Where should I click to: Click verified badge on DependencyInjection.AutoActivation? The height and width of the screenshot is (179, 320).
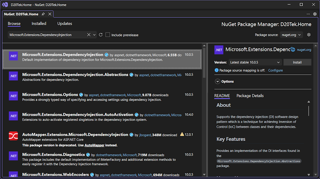click(136, 115)
